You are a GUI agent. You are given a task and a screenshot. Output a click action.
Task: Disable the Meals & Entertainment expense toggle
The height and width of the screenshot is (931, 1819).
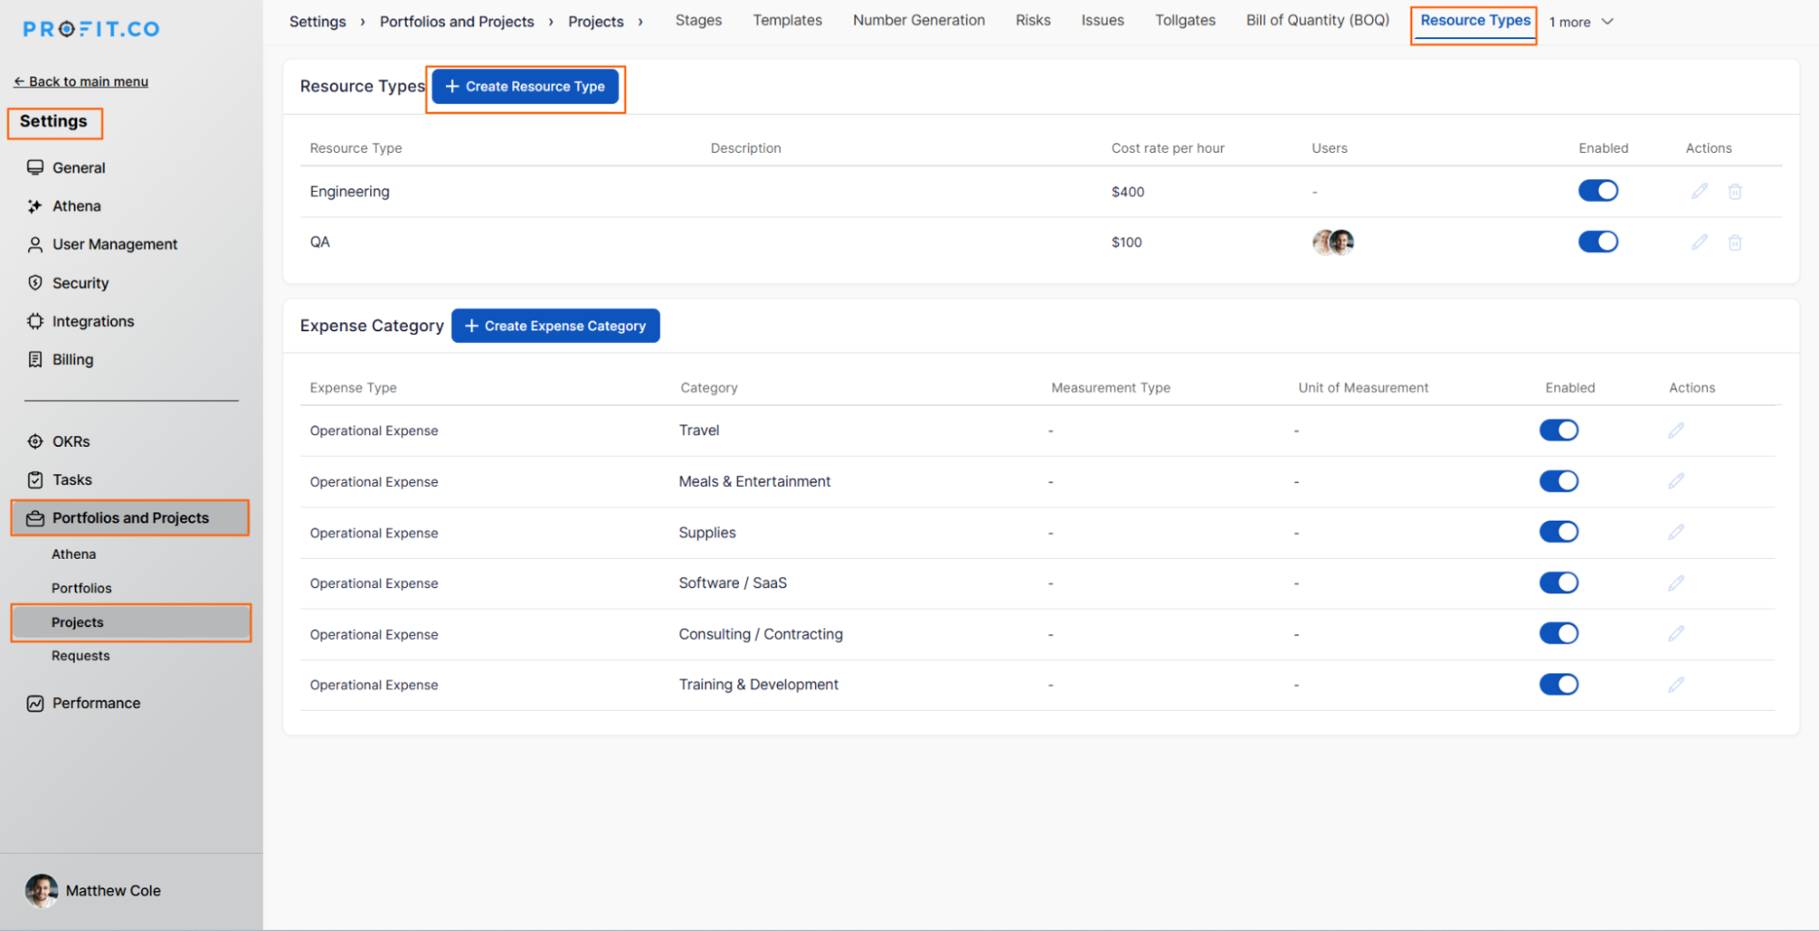click(x=1558, y=481)
